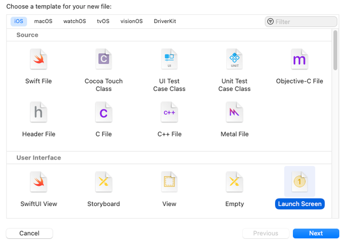Pick the C File template
346x244 pixels.
pos(104,113)
